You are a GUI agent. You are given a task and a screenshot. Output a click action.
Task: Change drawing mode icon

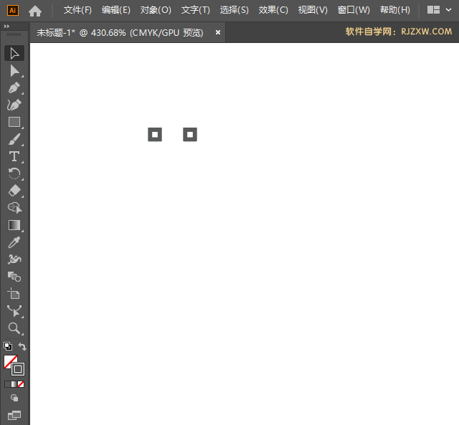point(14,398)
